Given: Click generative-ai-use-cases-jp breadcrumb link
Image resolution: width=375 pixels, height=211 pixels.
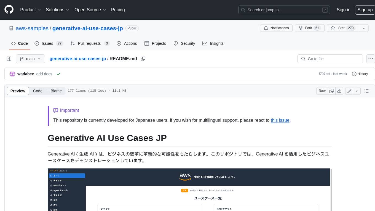Looking at the screenshot, I should [78, 59].
